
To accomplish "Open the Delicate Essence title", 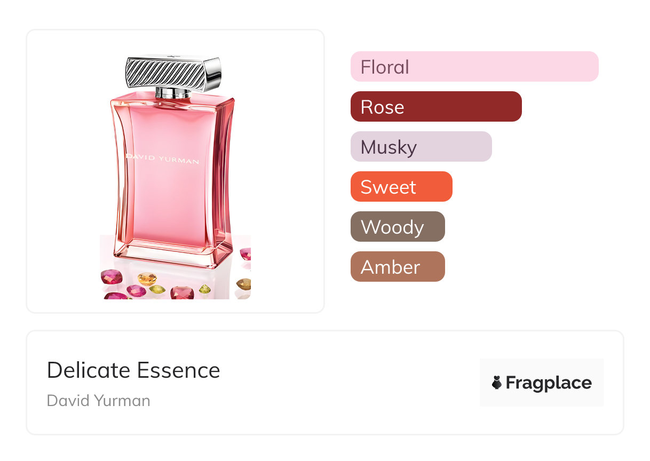I will click(133, 370).
